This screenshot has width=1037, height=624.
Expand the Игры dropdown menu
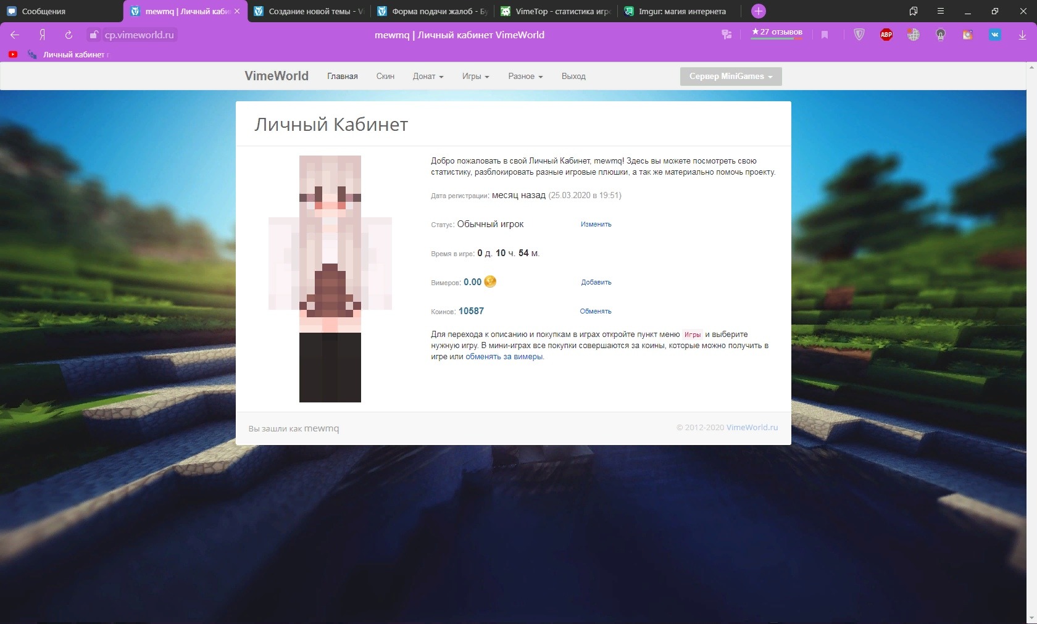[x=475, y=77]
